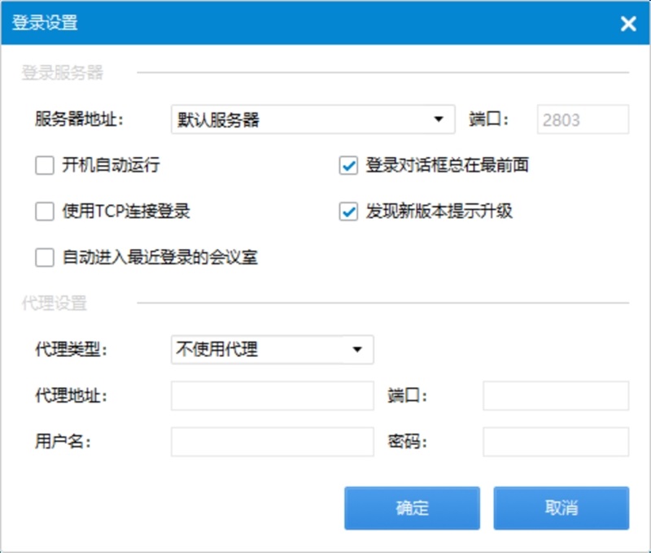This screenshot has width=651, height=553.
Task: Uncheck 发现新版本提示升级
Action: 348,211
